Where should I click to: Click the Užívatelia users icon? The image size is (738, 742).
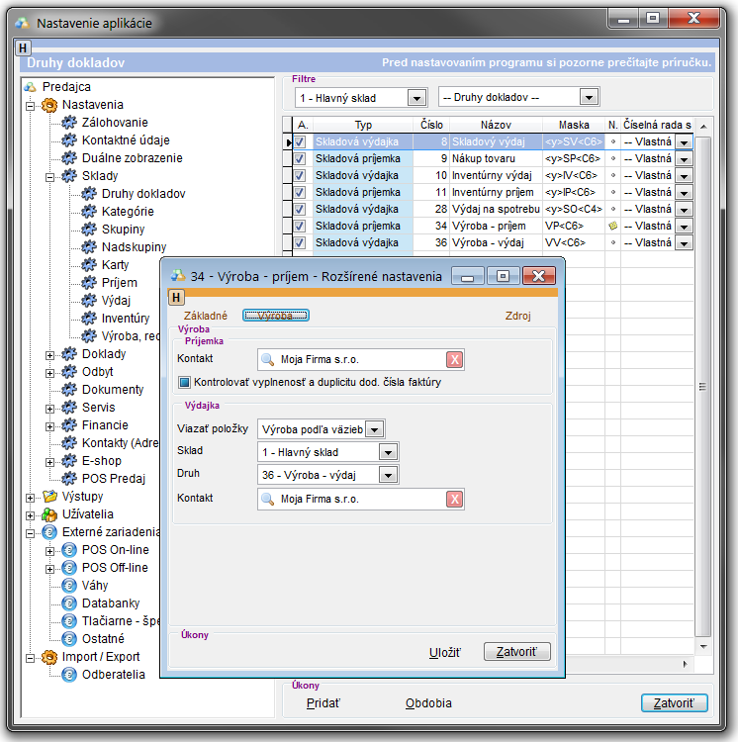[48, 514]
